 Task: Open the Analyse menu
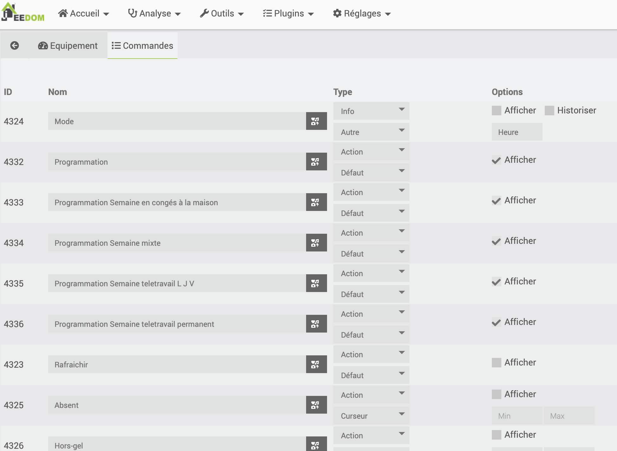coord(154,13)
